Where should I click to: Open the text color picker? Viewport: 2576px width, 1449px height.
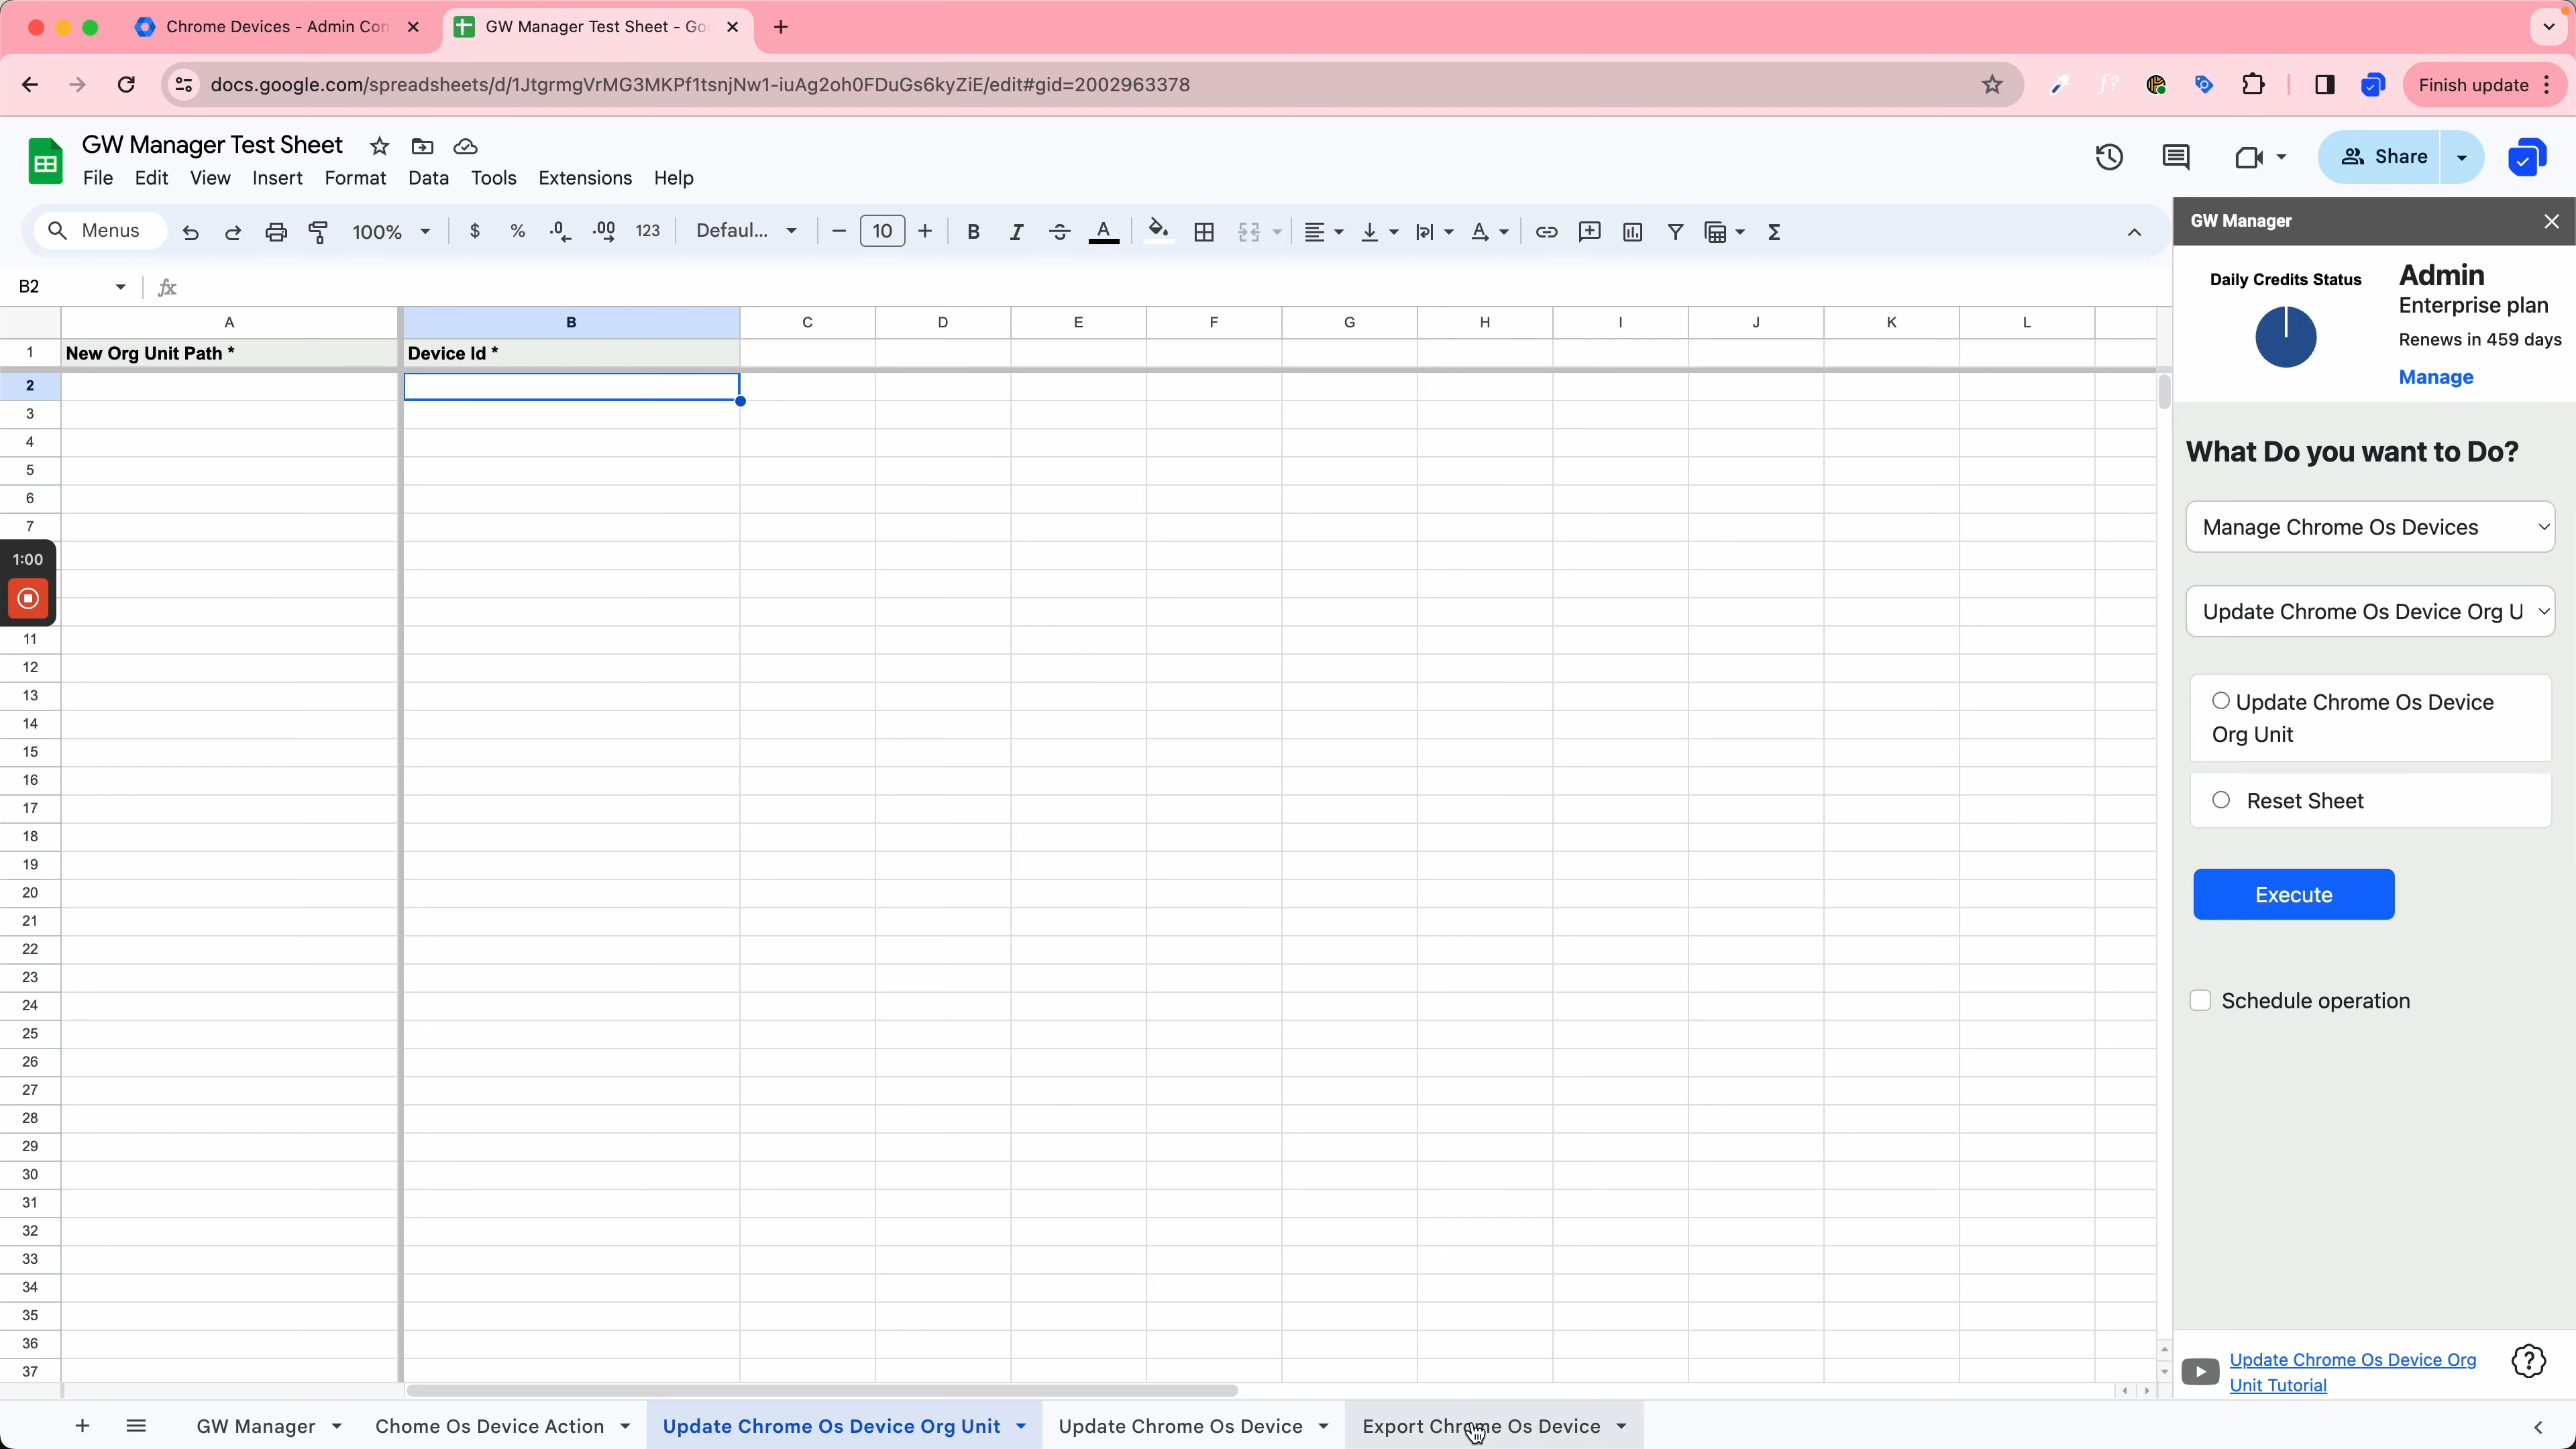point(1104,232)
